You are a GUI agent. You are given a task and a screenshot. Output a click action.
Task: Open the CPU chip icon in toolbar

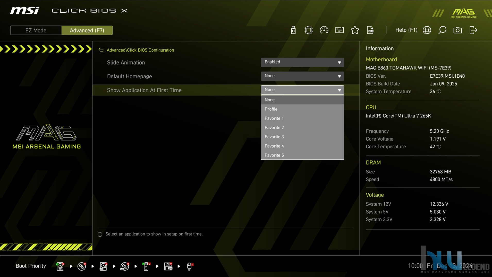pyautogui.click(x=308, y=30)
